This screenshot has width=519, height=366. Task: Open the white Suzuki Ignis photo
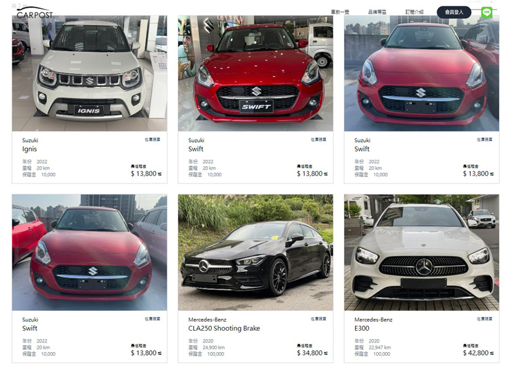pos(89,73)
